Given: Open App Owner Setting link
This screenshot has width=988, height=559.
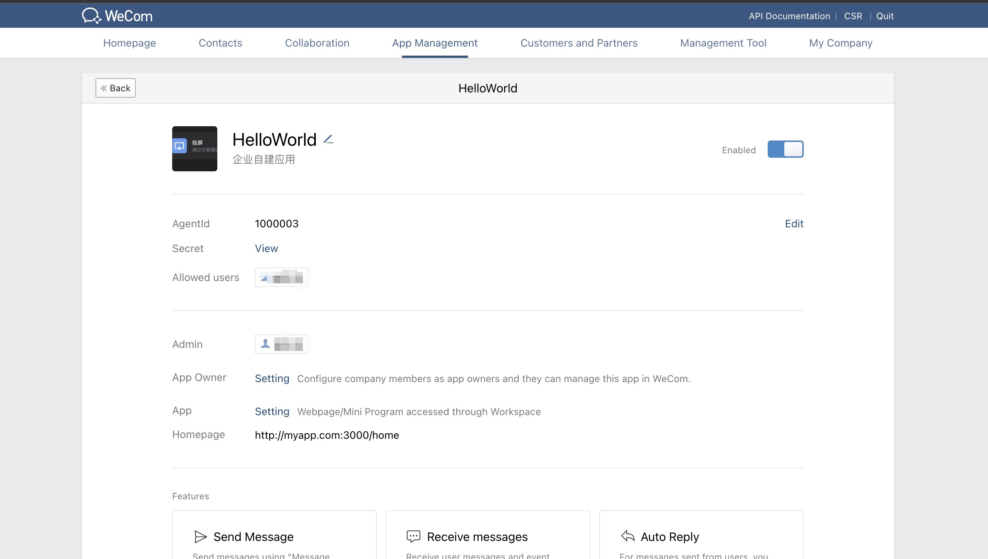Looking at the screenshot, I should [272, 379].
